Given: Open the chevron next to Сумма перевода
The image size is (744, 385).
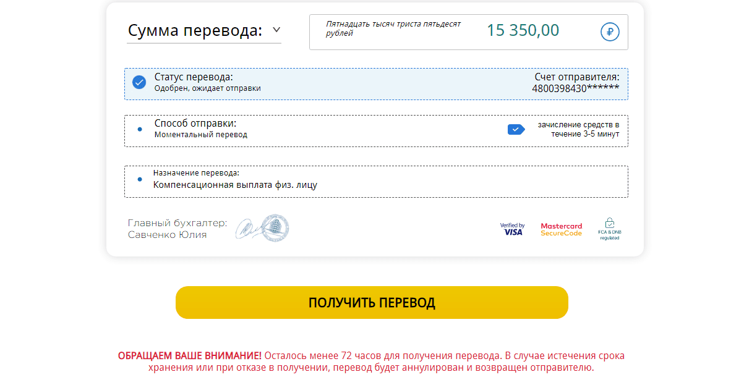Looking at the screenshot, I should point(276,29).
